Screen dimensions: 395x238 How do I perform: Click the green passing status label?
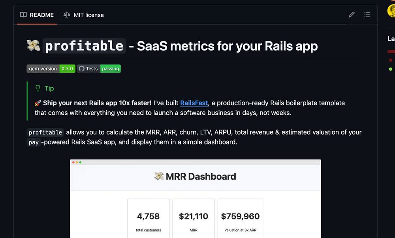[110, 69]
